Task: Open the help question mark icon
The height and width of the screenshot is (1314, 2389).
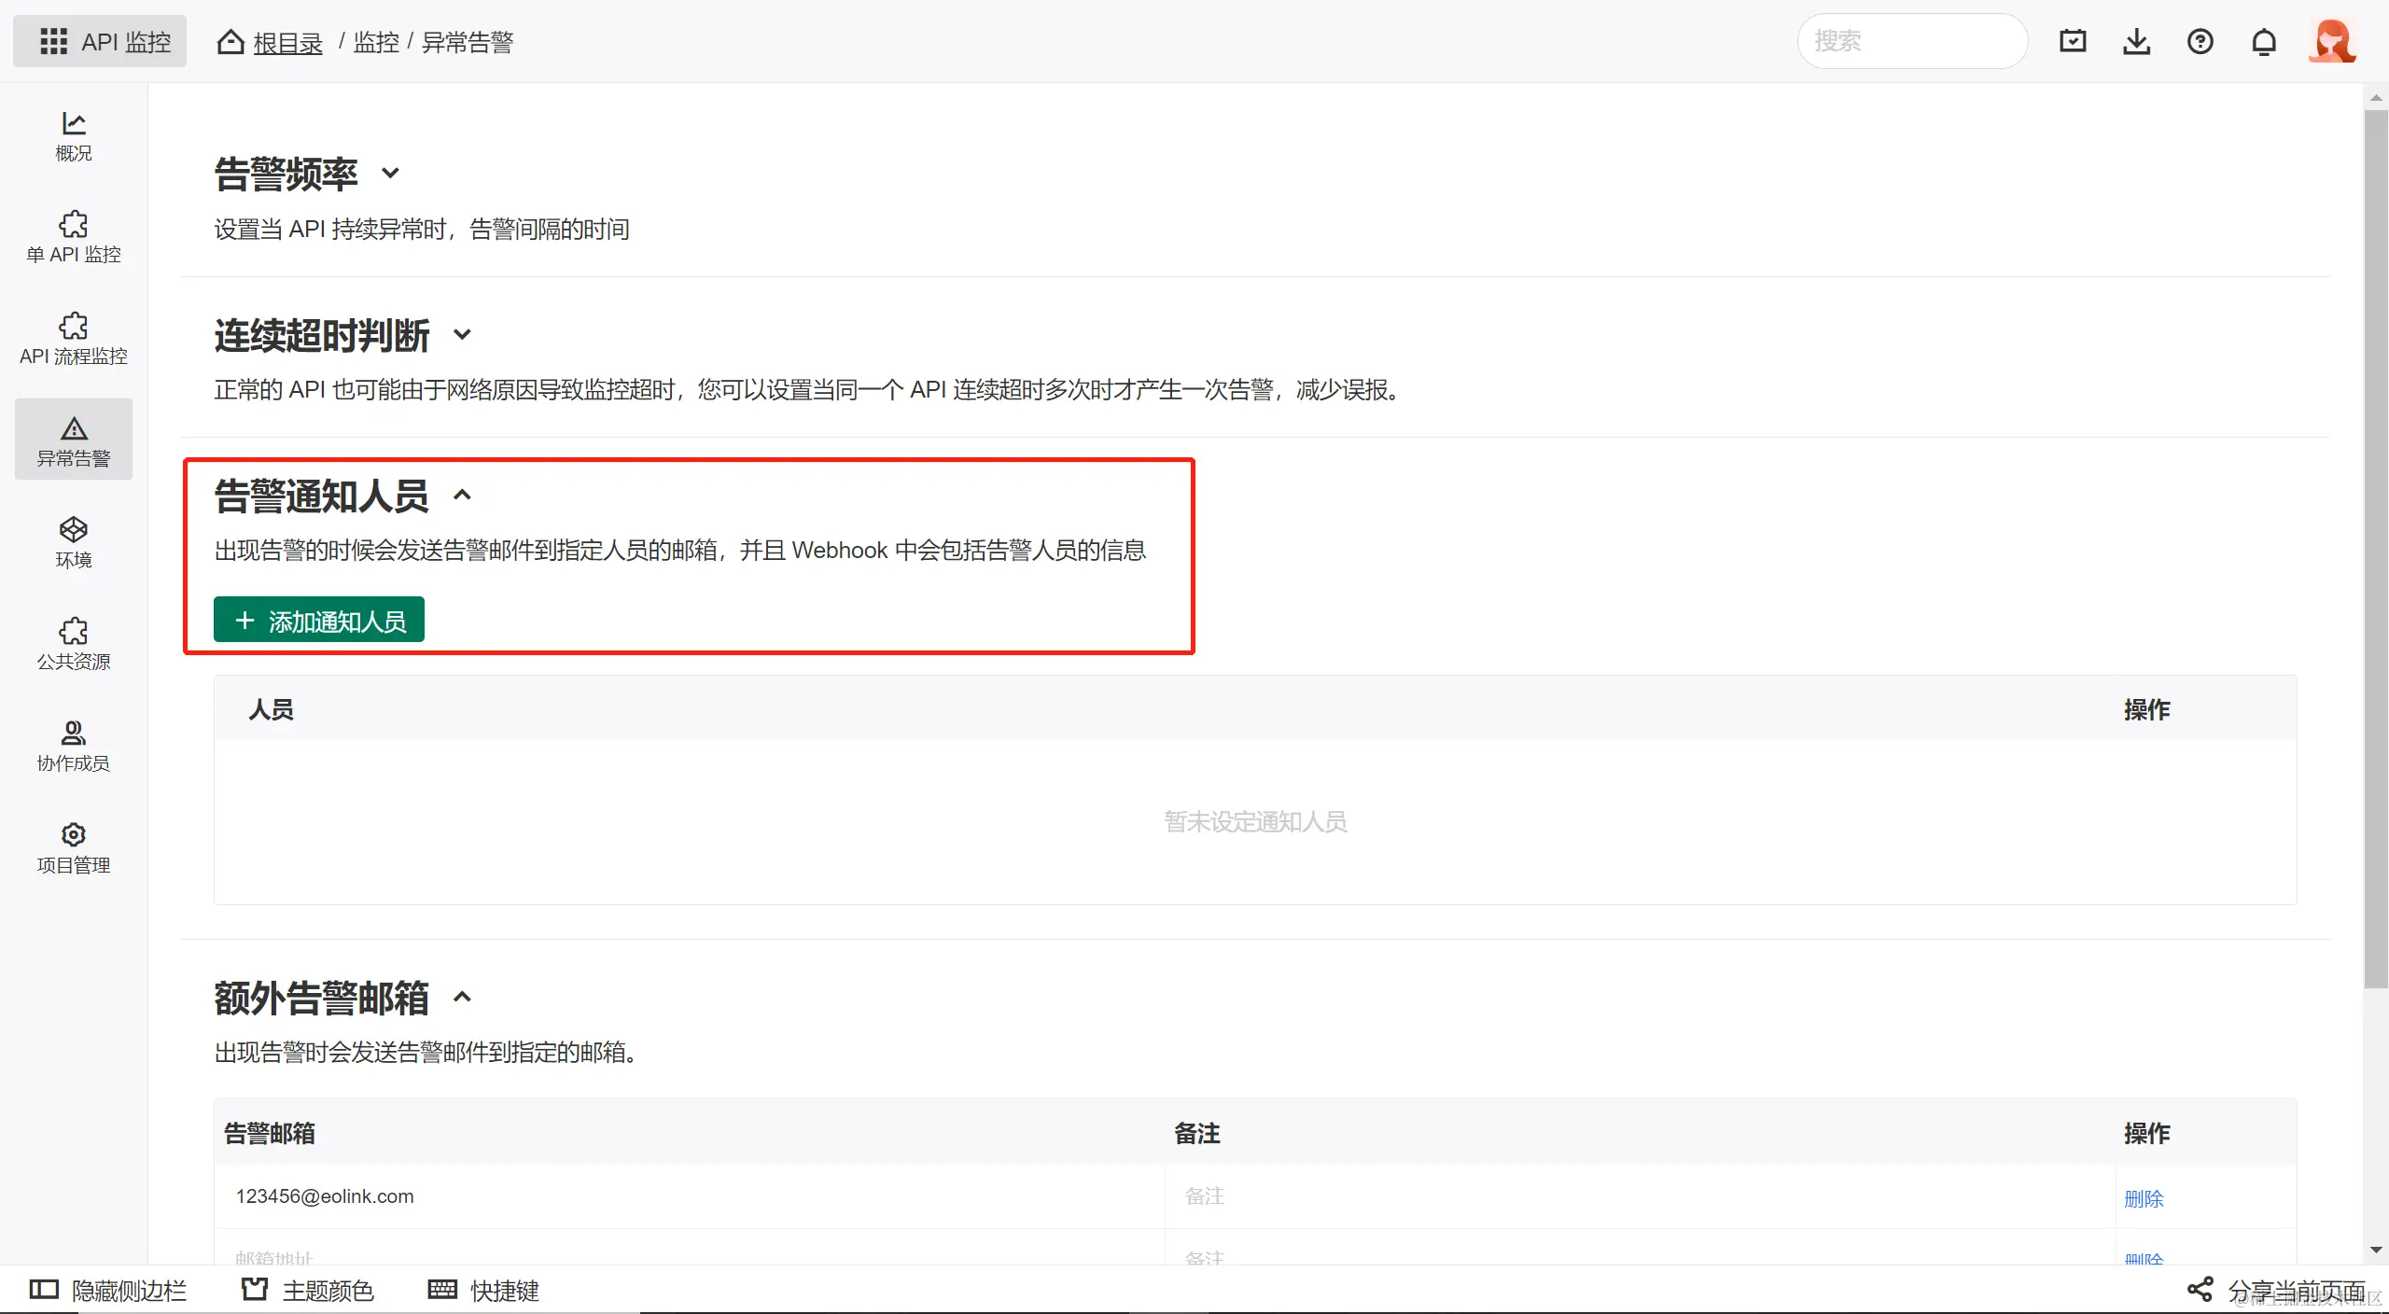Action: tap(2200, 41)
